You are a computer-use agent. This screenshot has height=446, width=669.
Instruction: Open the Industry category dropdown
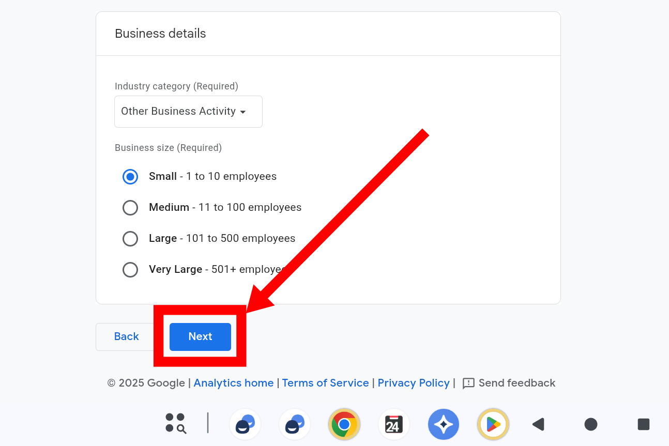click(x=188, y=112)
